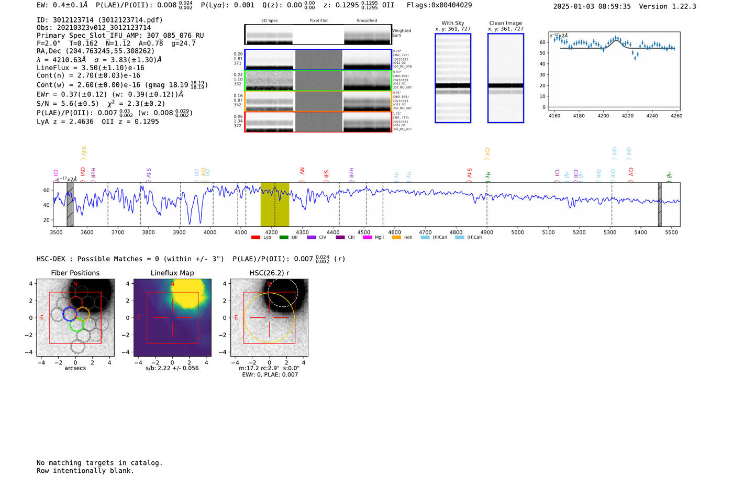This screenshot has height=499, width=733.
Task: Click the ID: 3012123714 line
Action: click(x=99, y=20)
